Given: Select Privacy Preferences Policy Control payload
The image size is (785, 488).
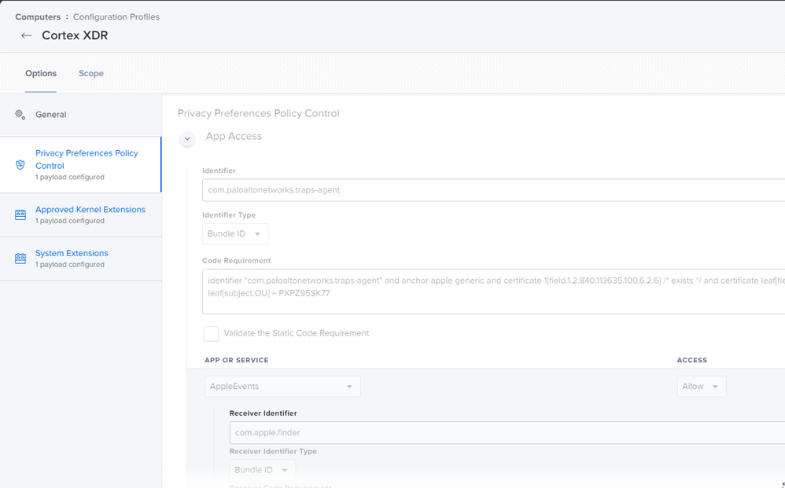Looking at the screenshot, I should [80, 164].
